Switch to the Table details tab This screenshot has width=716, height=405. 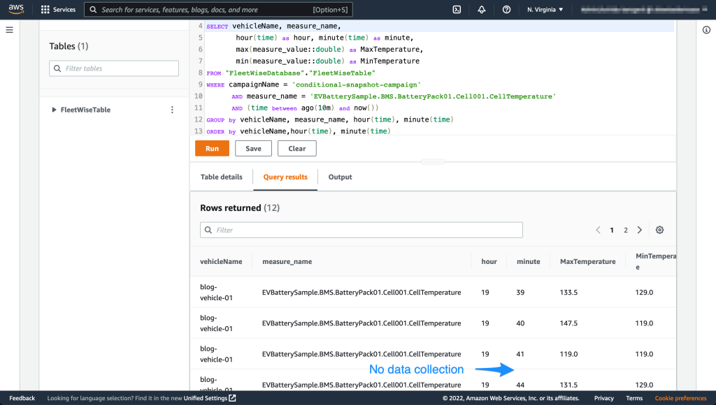(221, 177)
